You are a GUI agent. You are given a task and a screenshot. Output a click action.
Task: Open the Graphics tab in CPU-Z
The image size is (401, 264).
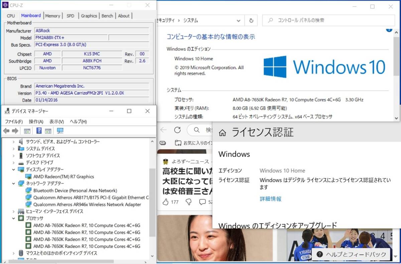pyautogui.click(x=89, y=16)
